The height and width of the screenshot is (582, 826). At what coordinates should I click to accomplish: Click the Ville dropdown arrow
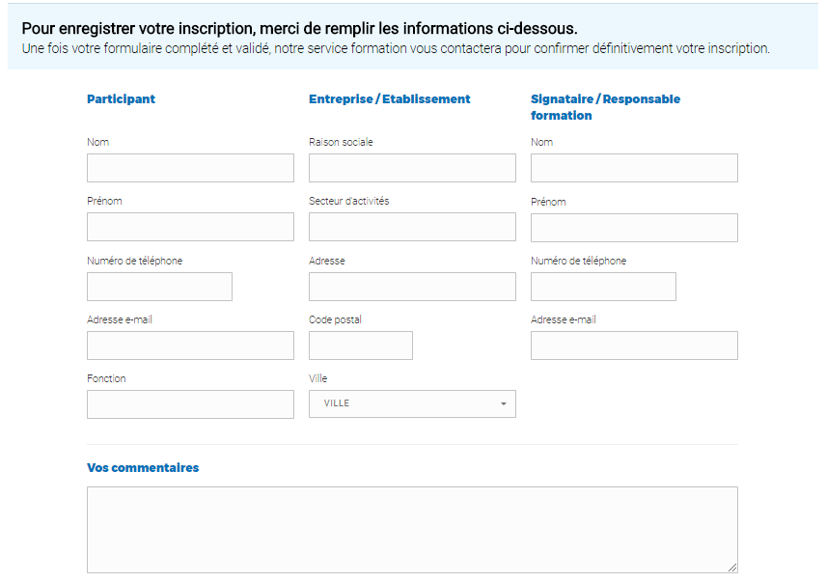(503, 404)
